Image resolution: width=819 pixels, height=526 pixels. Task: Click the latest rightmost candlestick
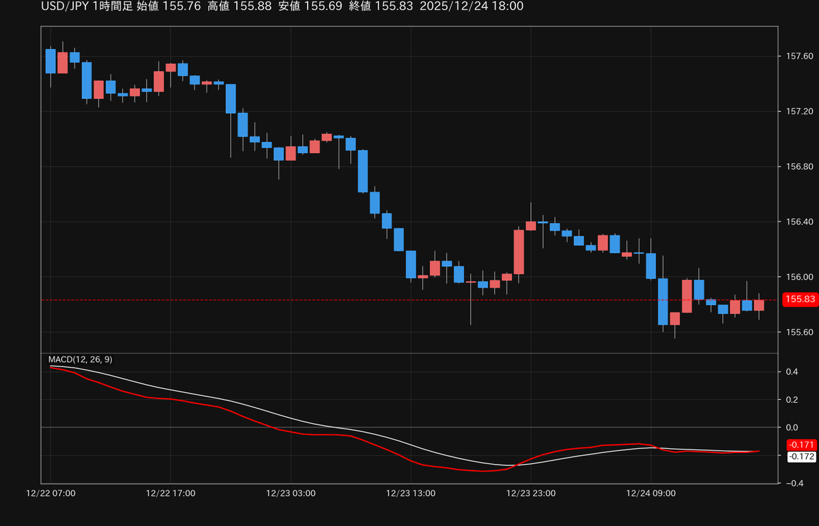(x=759, y=305)
